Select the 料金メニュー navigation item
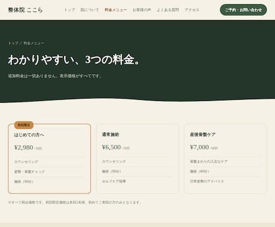 [116, 10]
